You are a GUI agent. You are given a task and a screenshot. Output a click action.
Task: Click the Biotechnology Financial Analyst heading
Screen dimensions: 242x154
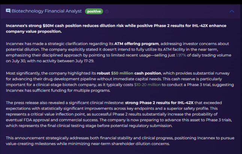pos(47,11)
